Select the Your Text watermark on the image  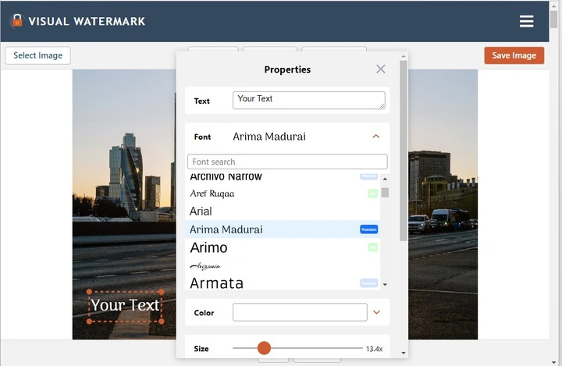[125, 306]
